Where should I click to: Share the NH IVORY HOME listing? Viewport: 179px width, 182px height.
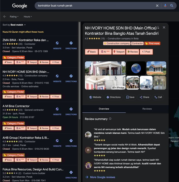point(144,97)
